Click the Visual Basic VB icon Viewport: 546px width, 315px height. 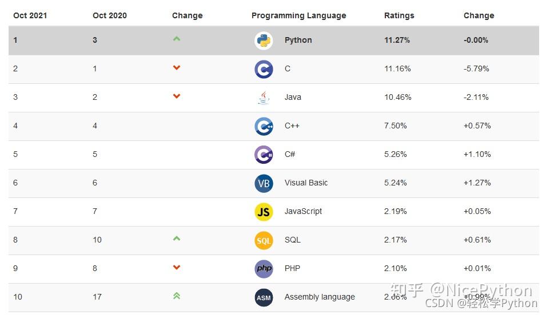click(x=264, y=183)
